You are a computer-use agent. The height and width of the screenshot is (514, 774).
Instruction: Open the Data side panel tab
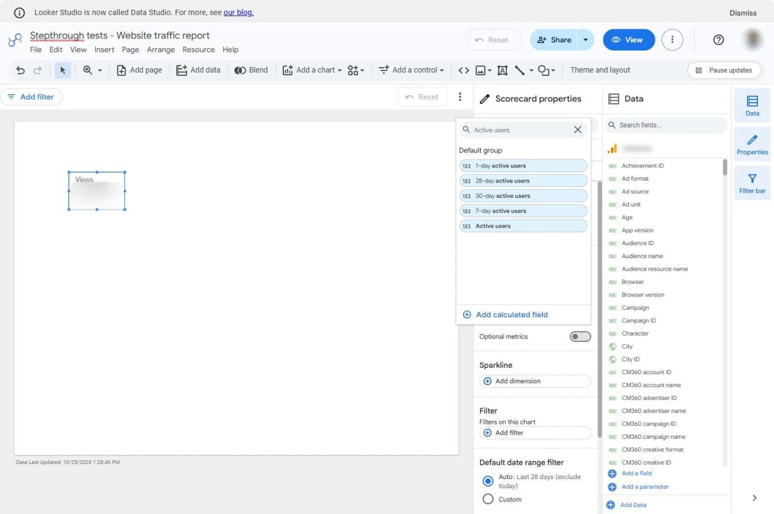click(752, 106)
